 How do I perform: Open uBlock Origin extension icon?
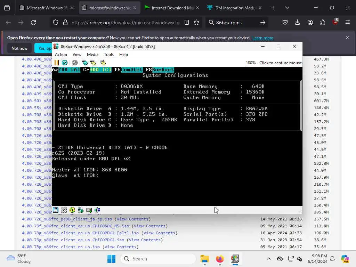(335, 22)
